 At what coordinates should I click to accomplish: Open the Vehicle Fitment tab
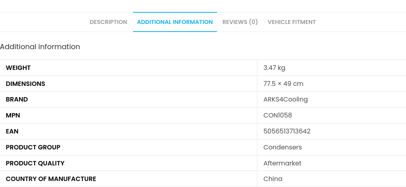coord(292,22)
